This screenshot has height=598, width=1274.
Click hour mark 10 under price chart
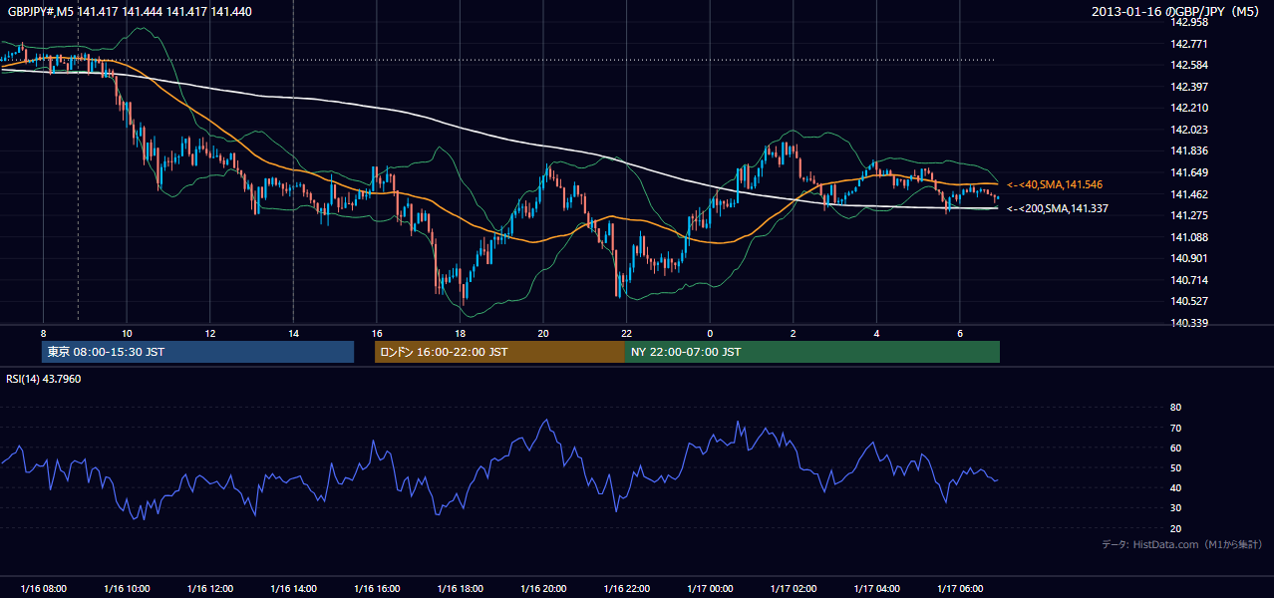click(x=127, y=333)
